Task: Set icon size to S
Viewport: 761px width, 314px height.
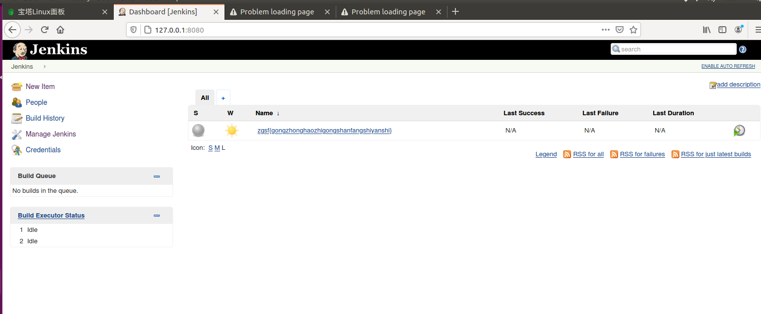Action: (210, 148)
